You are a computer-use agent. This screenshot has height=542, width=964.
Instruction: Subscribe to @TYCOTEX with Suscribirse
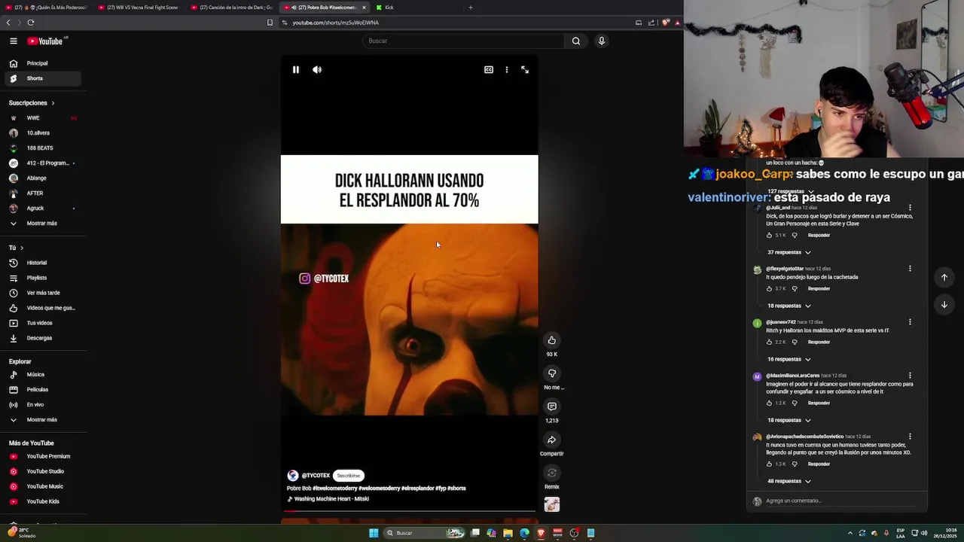pos(349,476)
